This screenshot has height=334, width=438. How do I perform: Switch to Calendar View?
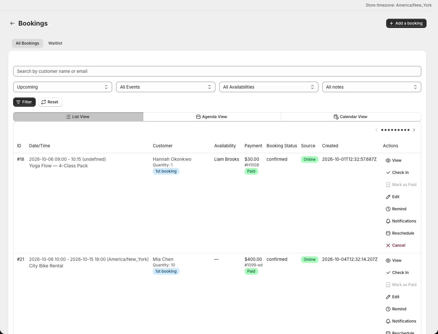pos(351,117)
